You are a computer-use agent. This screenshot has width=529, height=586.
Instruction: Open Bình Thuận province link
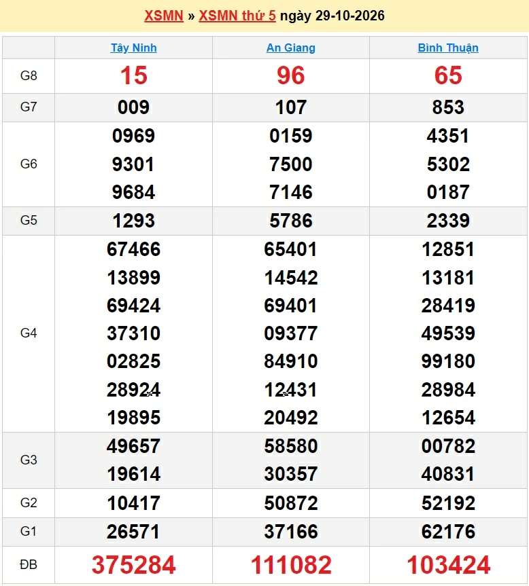coord(448,48)
